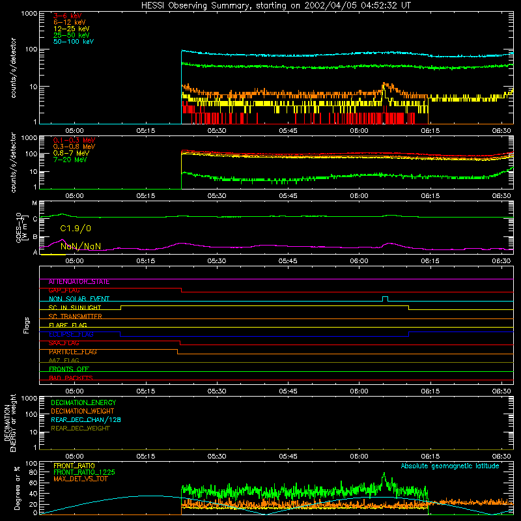Select the 50-100 keV legend label

(74, 42)
